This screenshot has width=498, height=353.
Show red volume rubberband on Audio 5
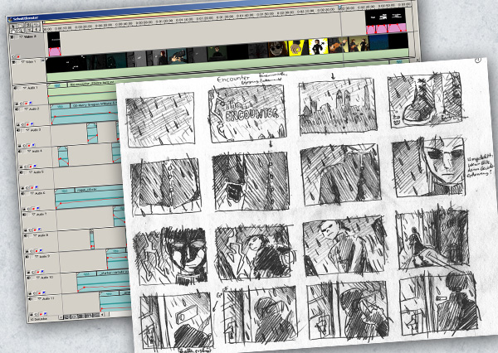[x=32, y=188]
